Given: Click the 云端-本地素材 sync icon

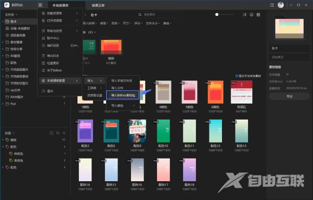Looking at the screenshot, I should point(7,28).
